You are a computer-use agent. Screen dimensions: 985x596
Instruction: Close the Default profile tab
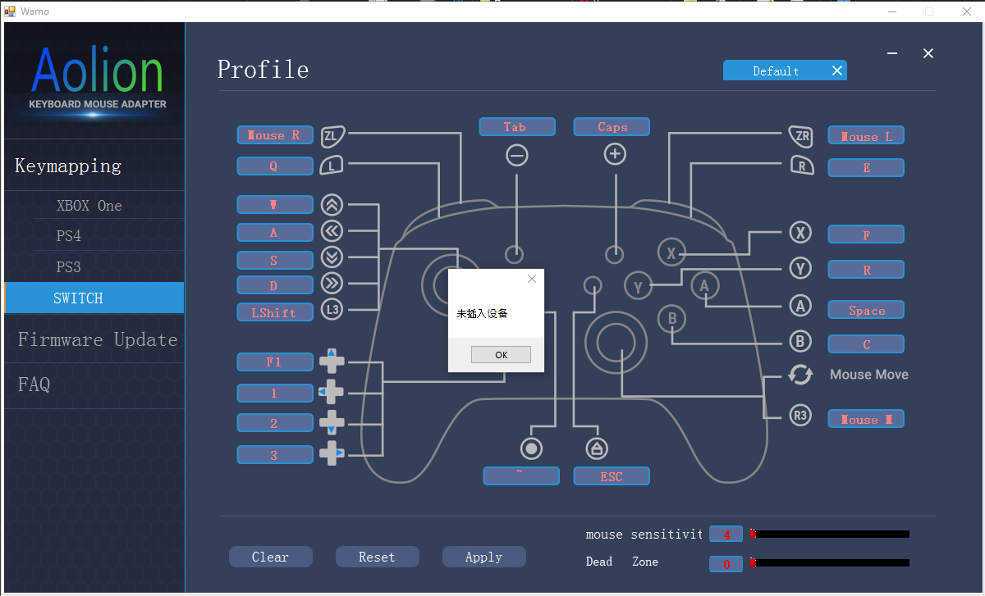[837, 71]
